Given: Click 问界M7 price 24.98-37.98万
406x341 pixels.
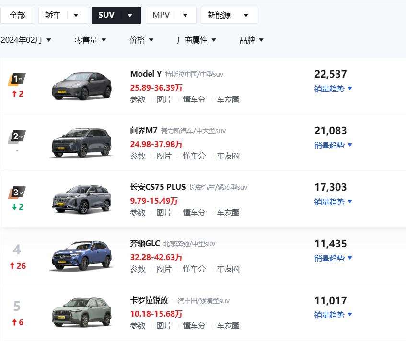Looking at the screenshot, I should click(x=156, y=144).
